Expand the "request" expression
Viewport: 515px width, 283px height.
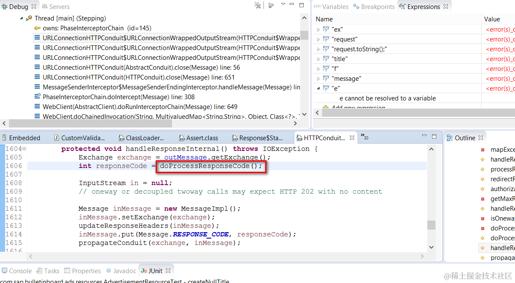318,39
